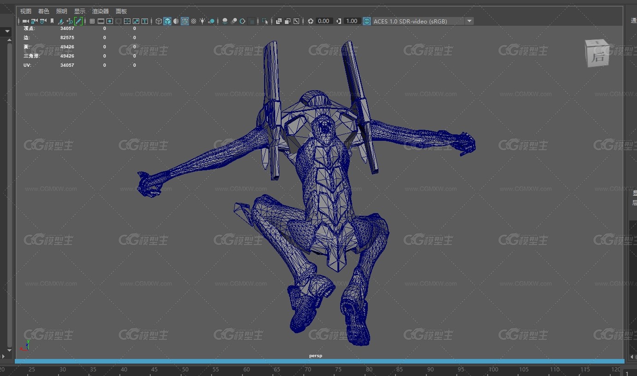This screenshot has height=376, width=637.
Task: Toggle the Gate Mask icon
Action: point(118,21)
